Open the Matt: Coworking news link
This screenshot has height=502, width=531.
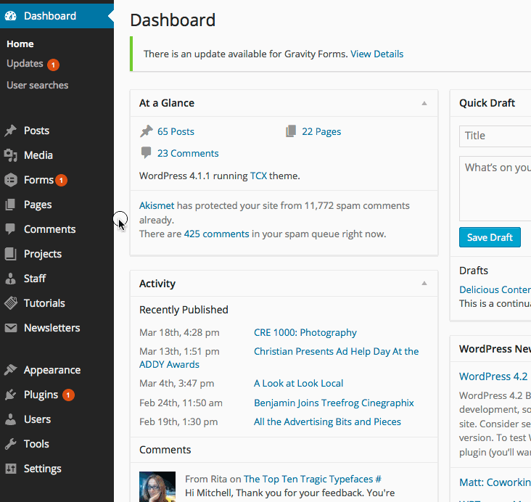(495, 482)
